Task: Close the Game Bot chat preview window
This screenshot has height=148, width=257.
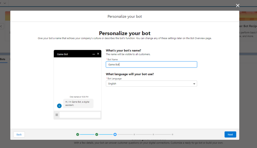Action: click(x=98, y=53)
